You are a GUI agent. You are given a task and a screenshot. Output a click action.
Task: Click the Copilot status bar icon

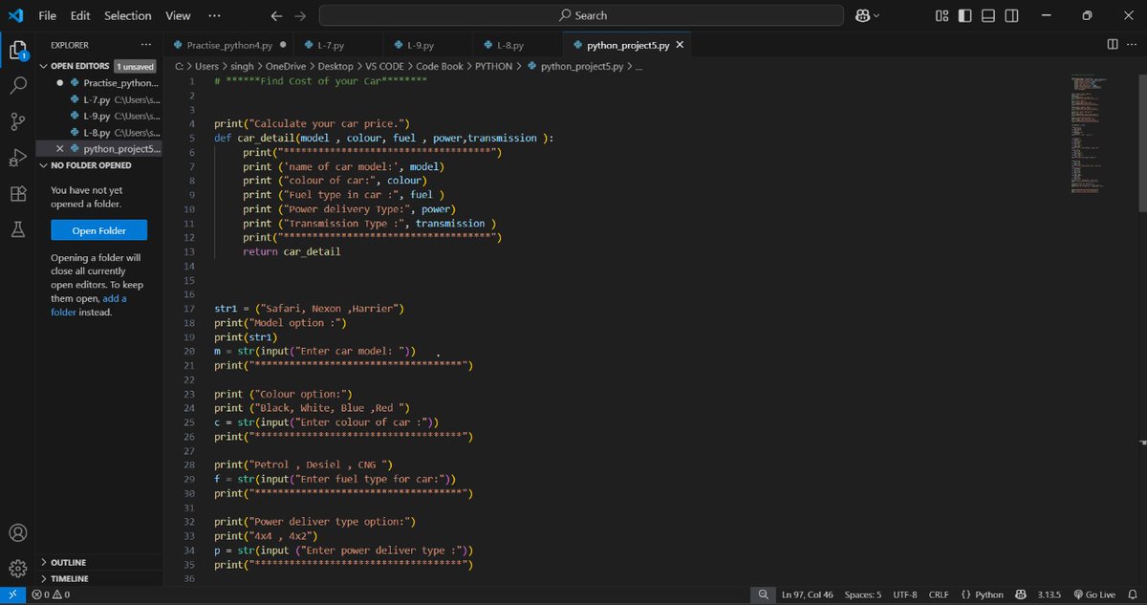[x=1021, y=594]
